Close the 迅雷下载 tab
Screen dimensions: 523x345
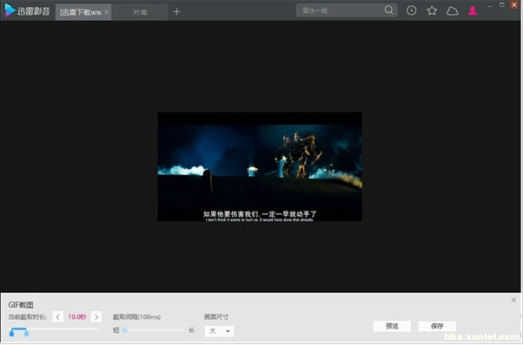[106, 12]
